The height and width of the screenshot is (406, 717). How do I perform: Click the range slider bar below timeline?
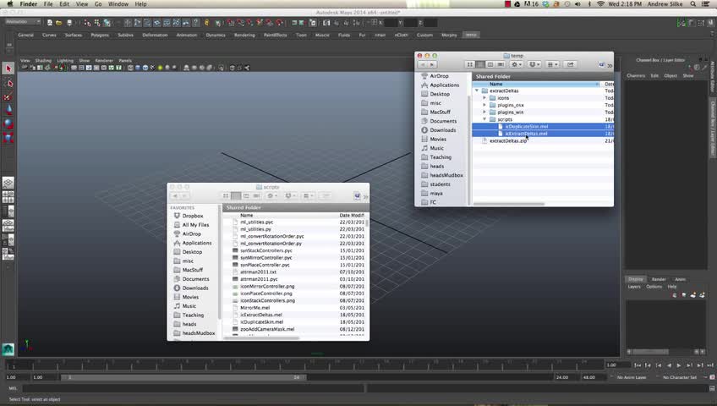pyautogui.click(x=183, y=377)
